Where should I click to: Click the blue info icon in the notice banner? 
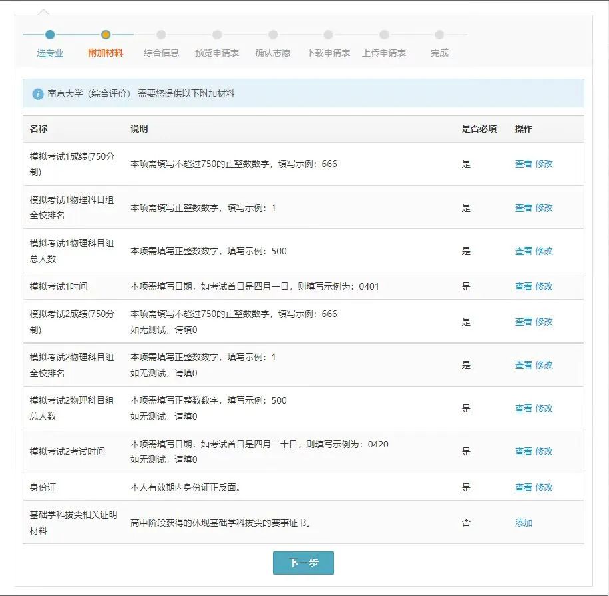(38, 94)
